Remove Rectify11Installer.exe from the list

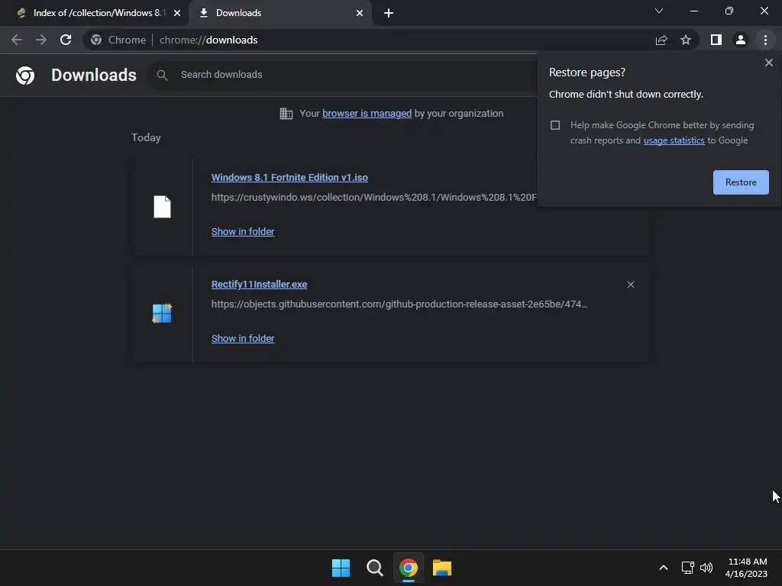pyautogui.click(x=630, y=285)
